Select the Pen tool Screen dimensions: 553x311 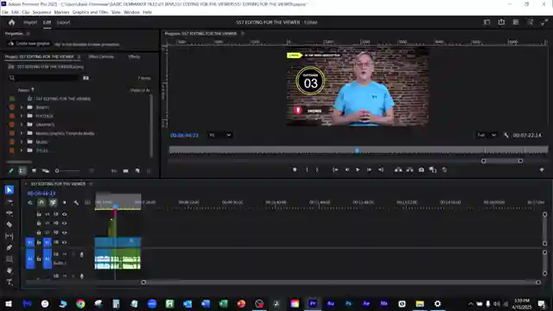coord(10,248)
